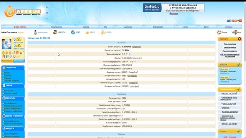Image resolution: width=246 pixels, height=138 pixels.
Task: Open the Конкурсы рефералам sidebar link
Action: [13, 111]
